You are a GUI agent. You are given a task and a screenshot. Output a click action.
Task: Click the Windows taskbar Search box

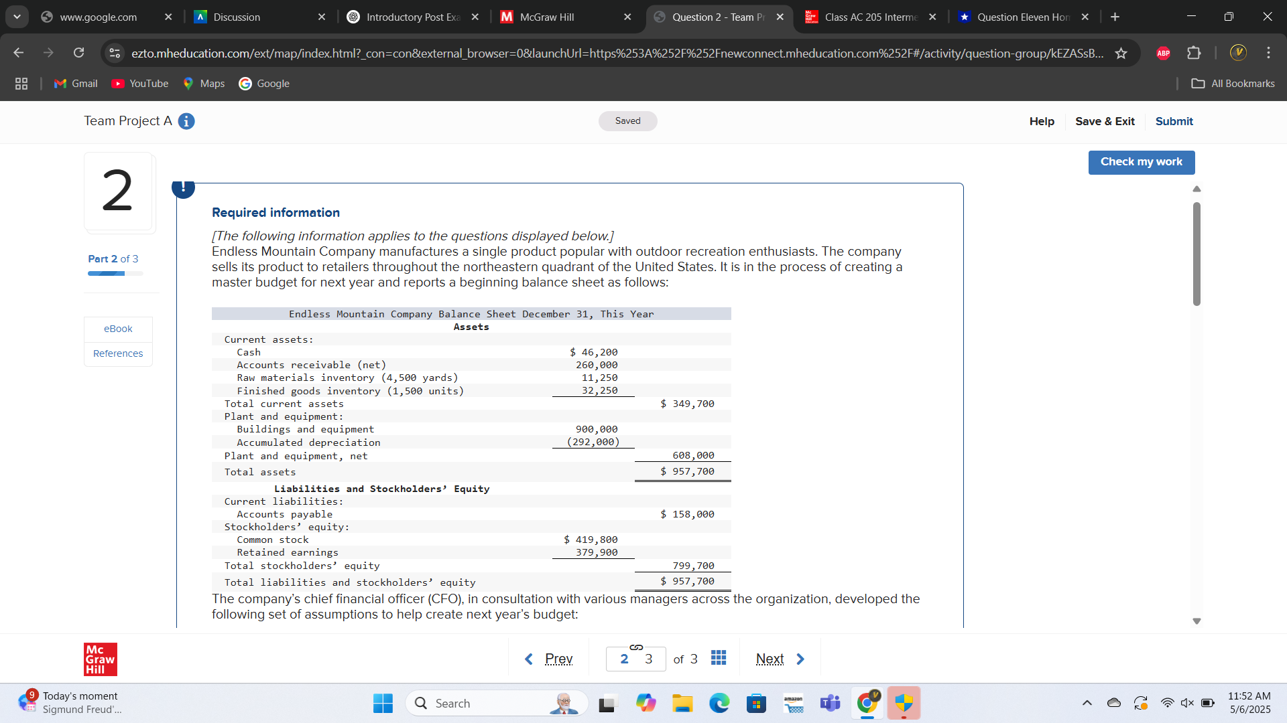[496, 703]
